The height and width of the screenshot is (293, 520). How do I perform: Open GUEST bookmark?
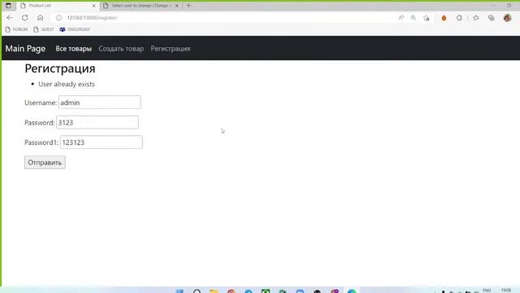(44, 29)
